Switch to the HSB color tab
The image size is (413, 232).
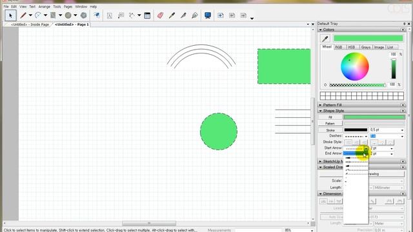pyautogui.click(x=352, y=47)
